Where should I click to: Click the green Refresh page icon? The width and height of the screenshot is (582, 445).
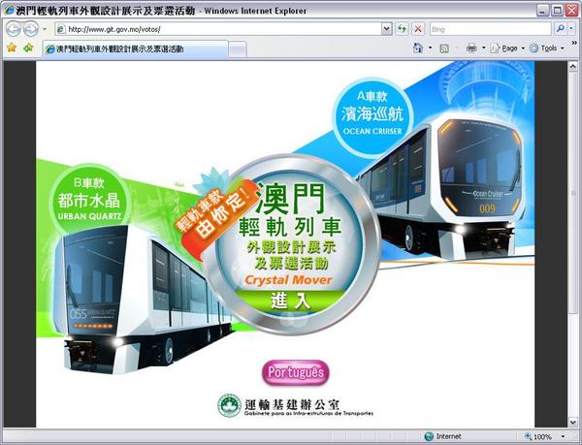[402, 29]
